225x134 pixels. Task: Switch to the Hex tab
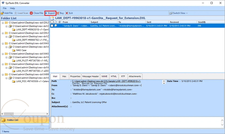(x=64, y=76)
